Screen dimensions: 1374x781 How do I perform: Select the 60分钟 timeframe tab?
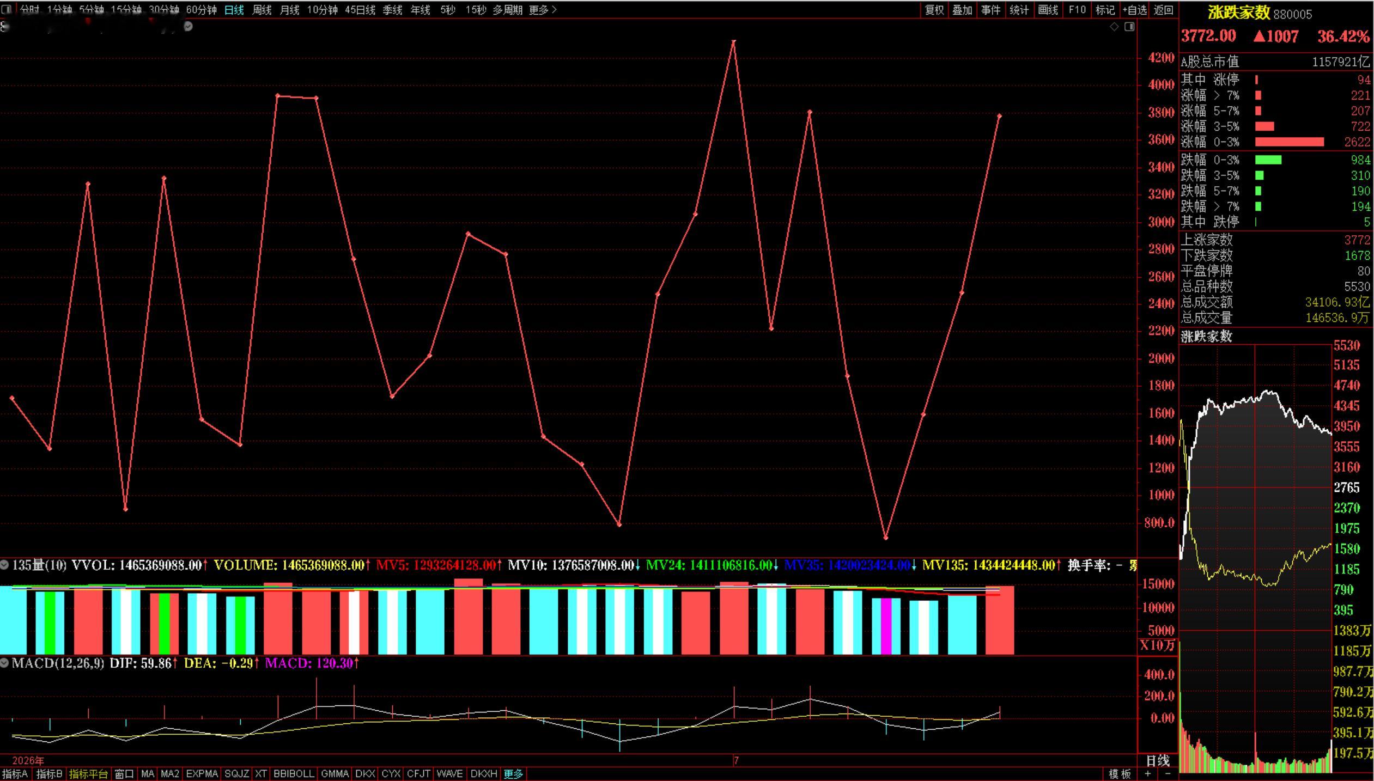(x=201, y=10)
